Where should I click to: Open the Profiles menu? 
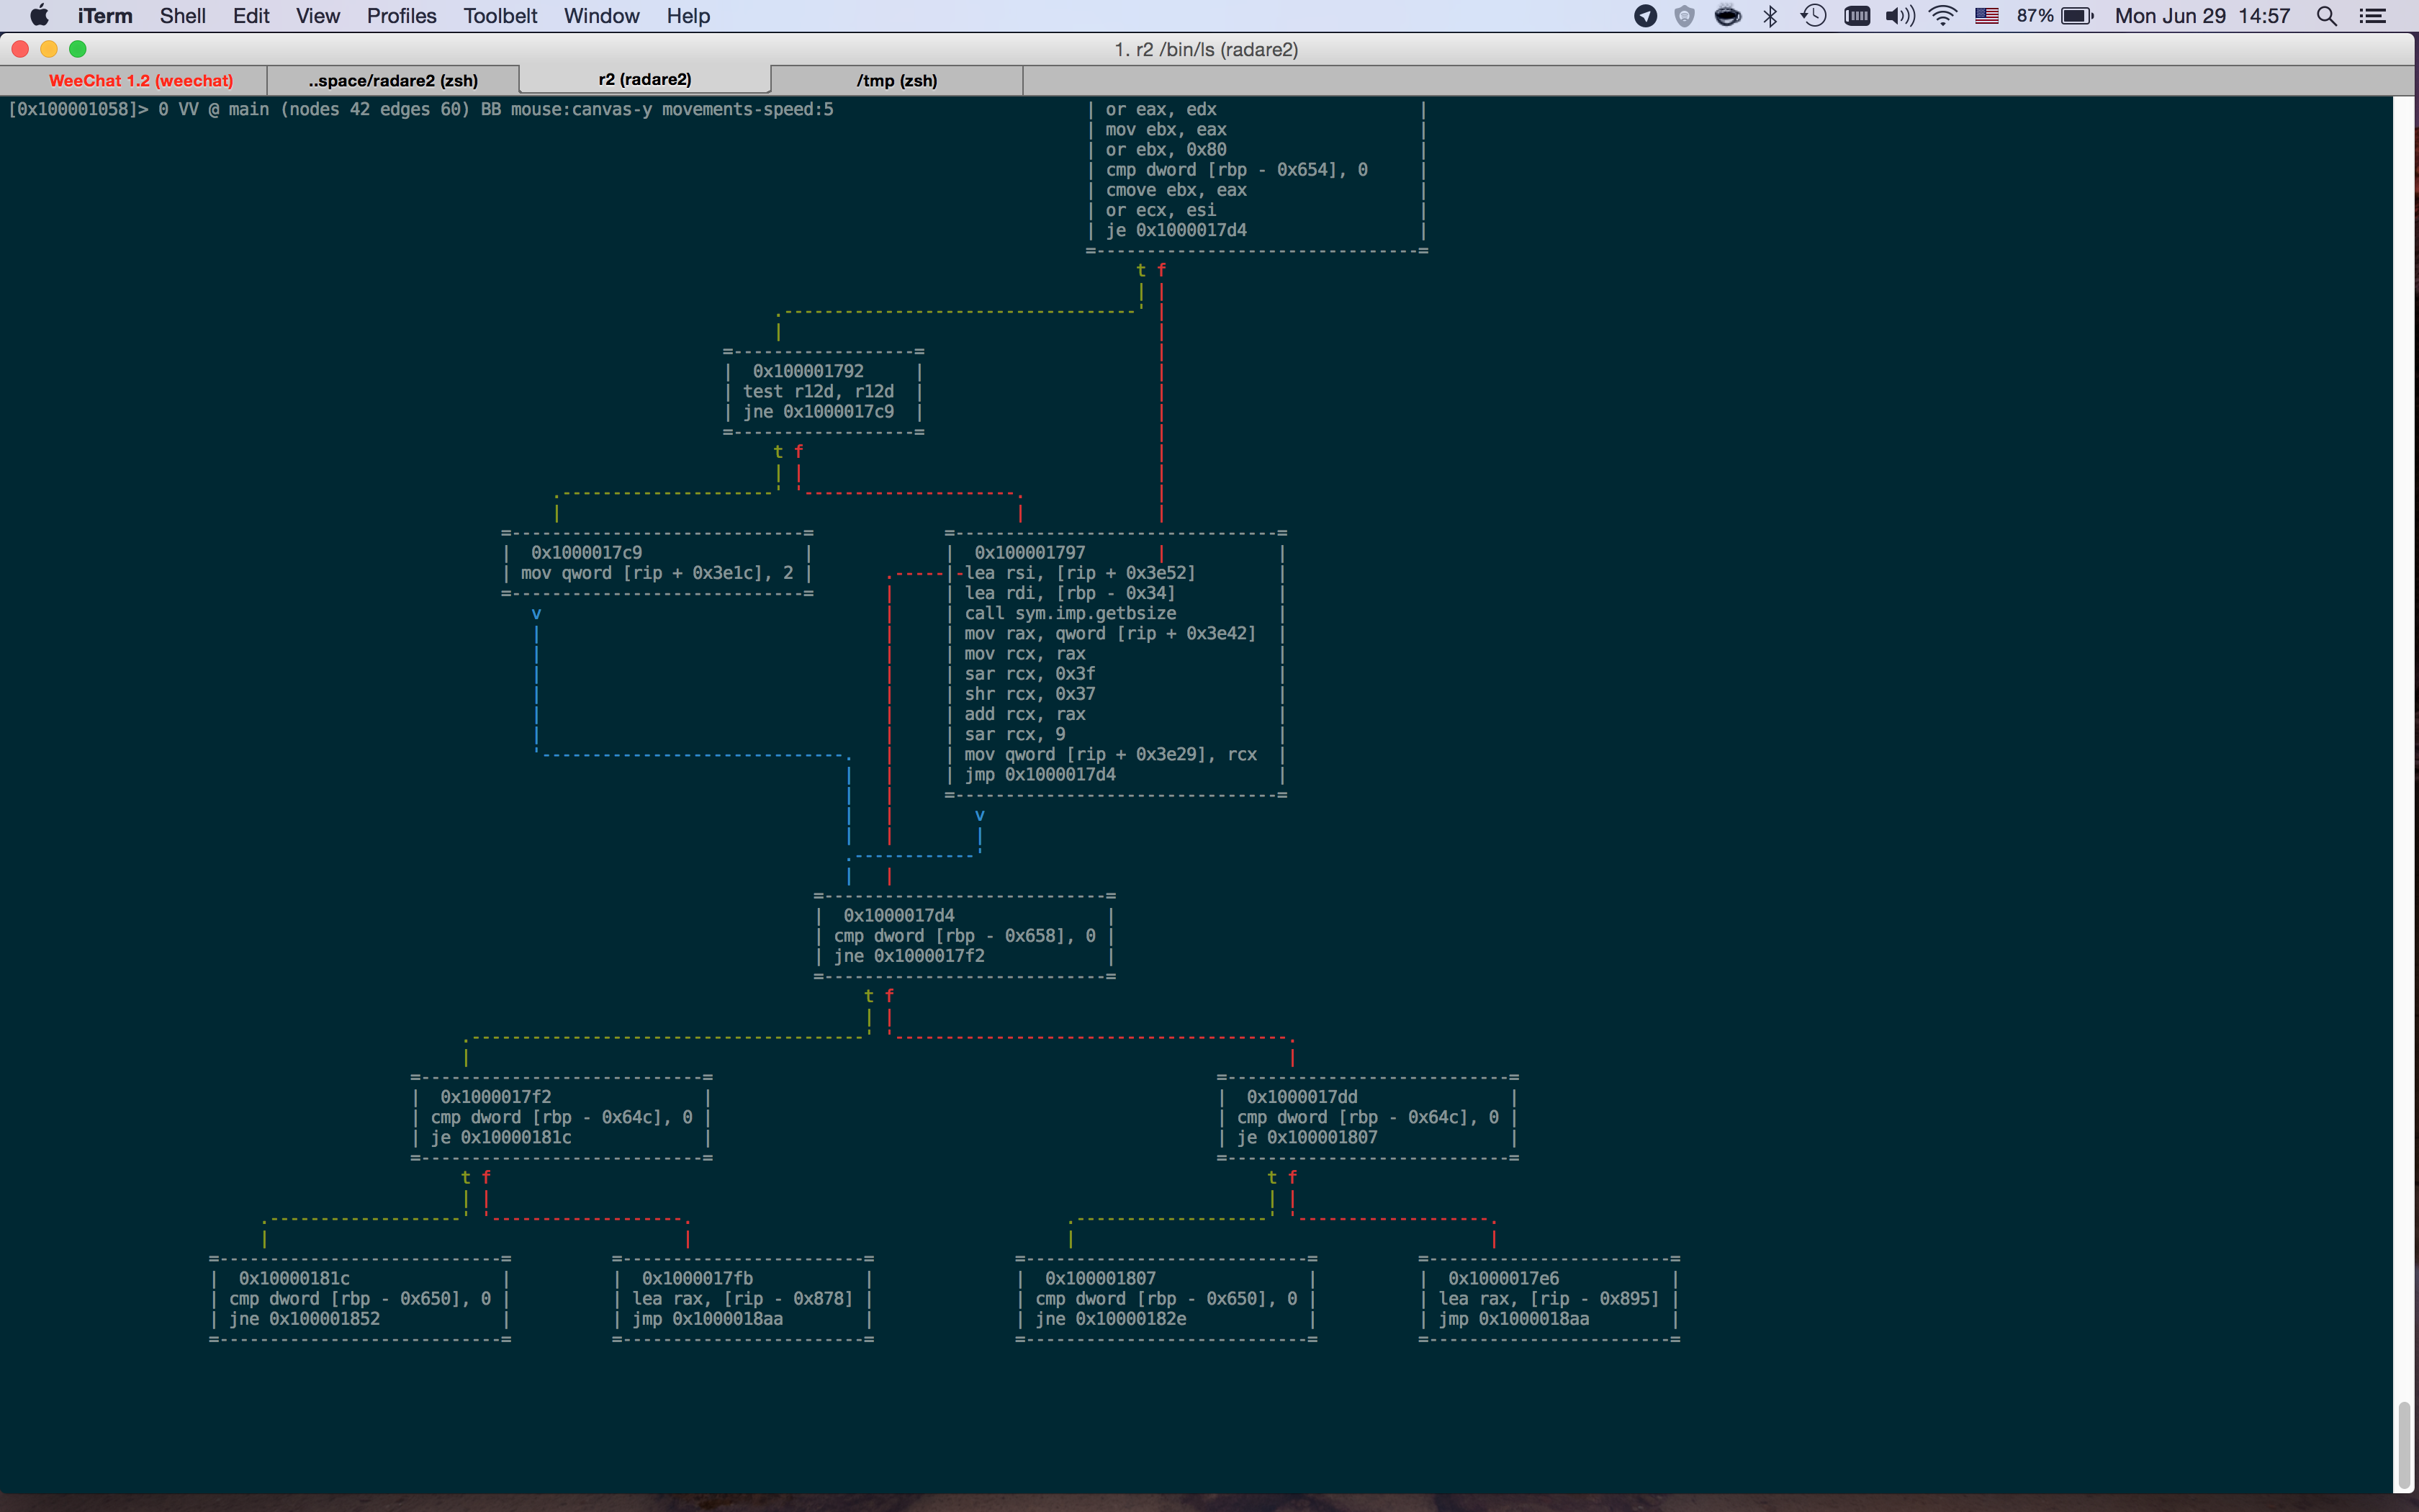pos(402,16)
